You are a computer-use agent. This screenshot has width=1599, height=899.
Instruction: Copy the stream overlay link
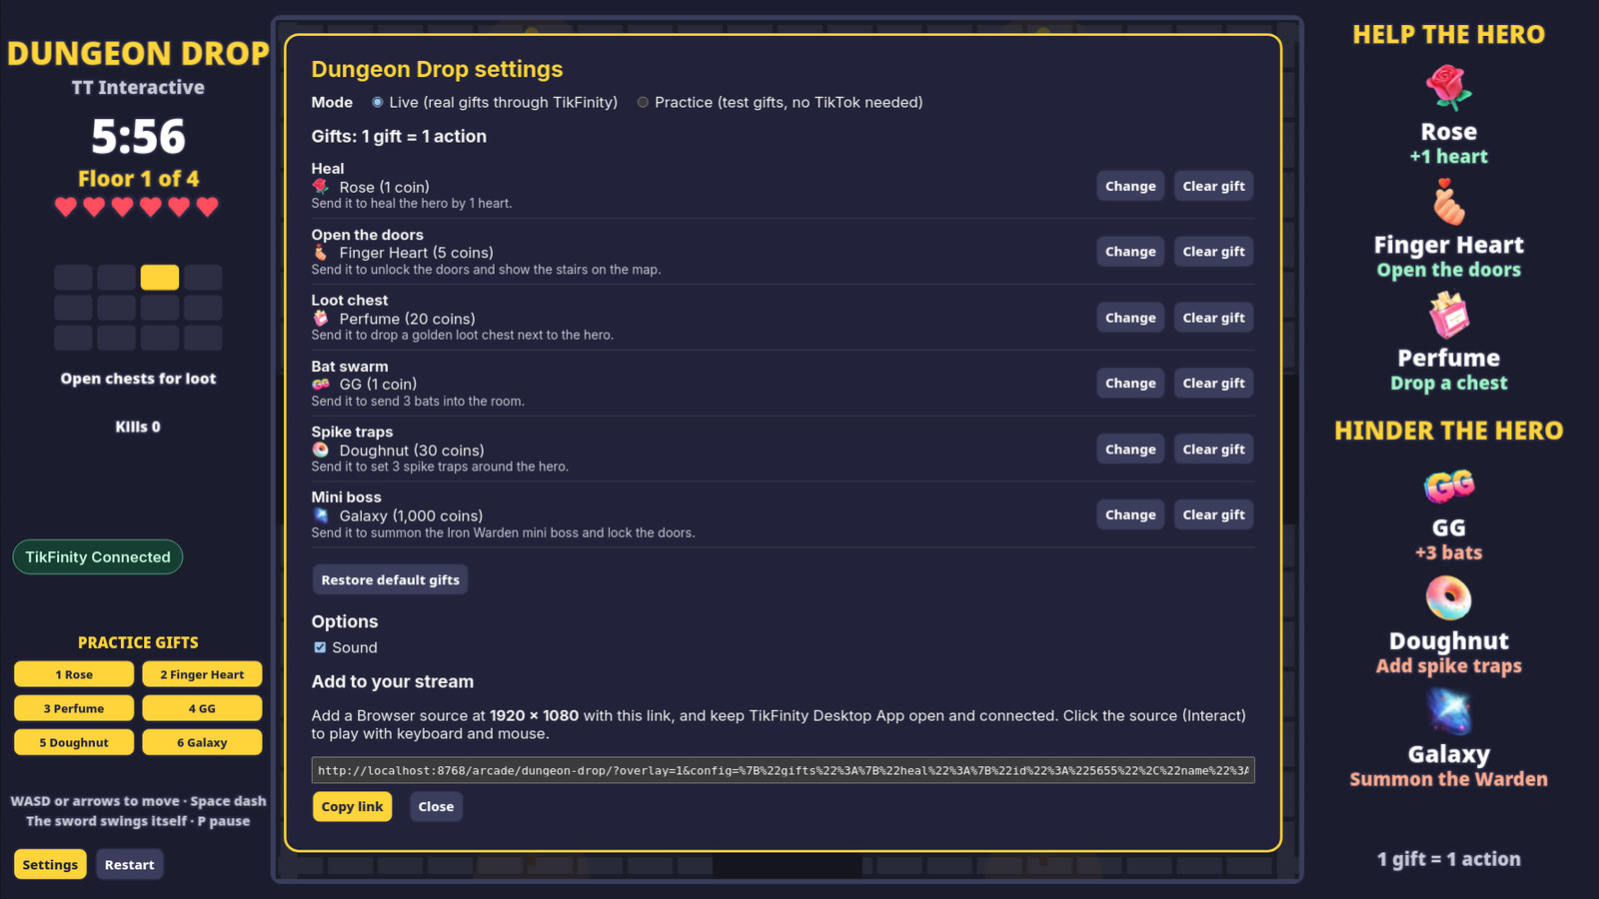tap(352, 807)
